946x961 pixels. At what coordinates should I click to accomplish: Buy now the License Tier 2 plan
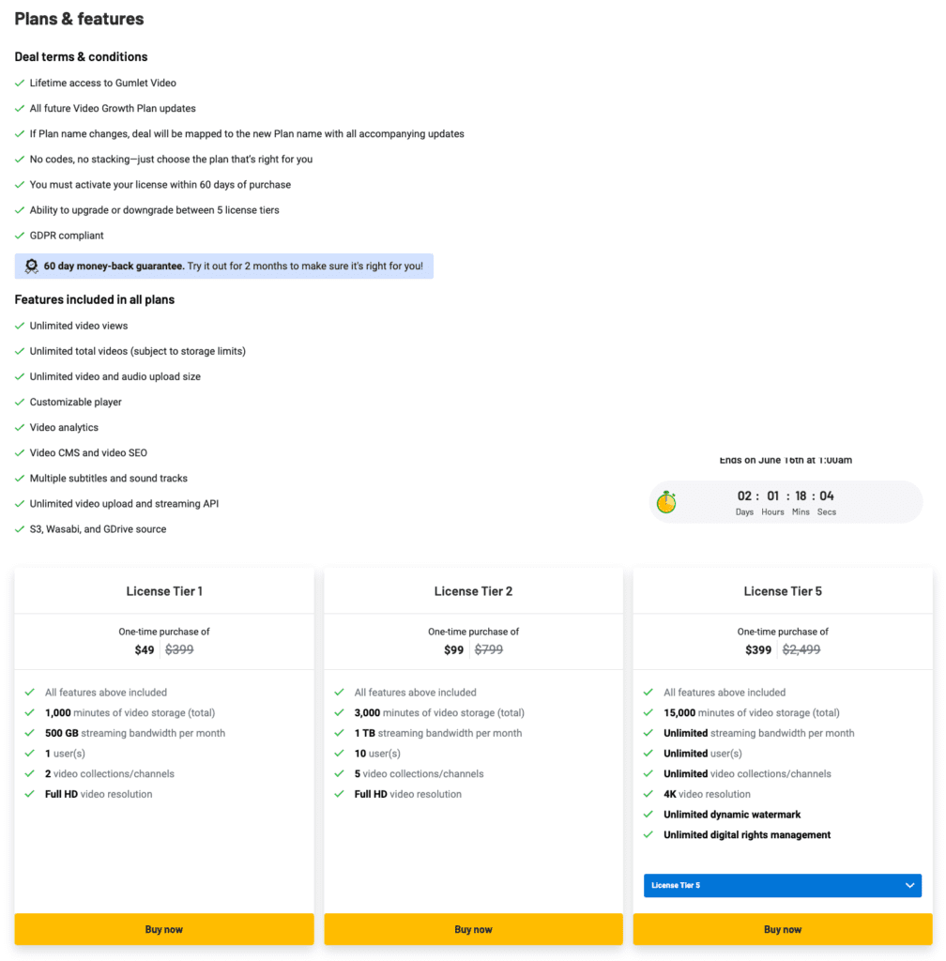coord(473,929)
